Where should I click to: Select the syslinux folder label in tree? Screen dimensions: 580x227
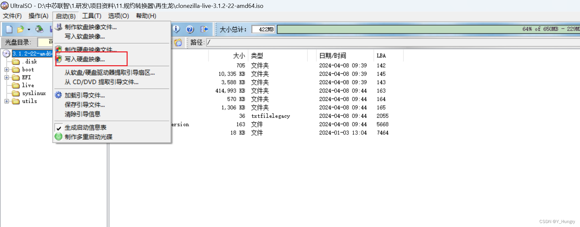point(34,93)
